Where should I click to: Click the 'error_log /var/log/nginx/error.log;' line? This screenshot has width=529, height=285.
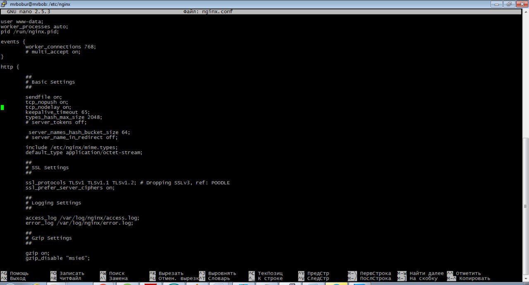click(79, 223)
